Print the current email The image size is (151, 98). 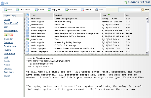(x=100, y=10)
